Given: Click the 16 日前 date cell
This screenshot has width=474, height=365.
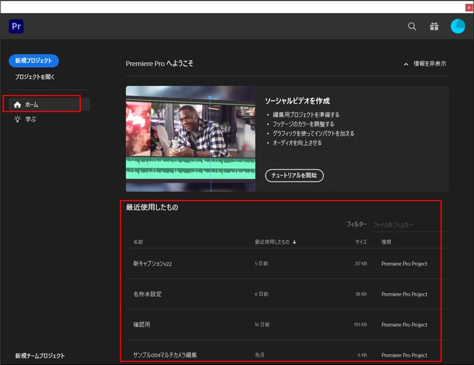Looking at the screenshot, I should pyautogui.click(x=262, y=325).
